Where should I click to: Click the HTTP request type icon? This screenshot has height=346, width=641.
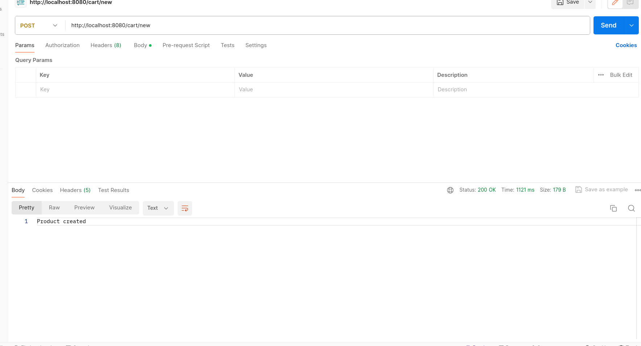[x=21, y=3]
